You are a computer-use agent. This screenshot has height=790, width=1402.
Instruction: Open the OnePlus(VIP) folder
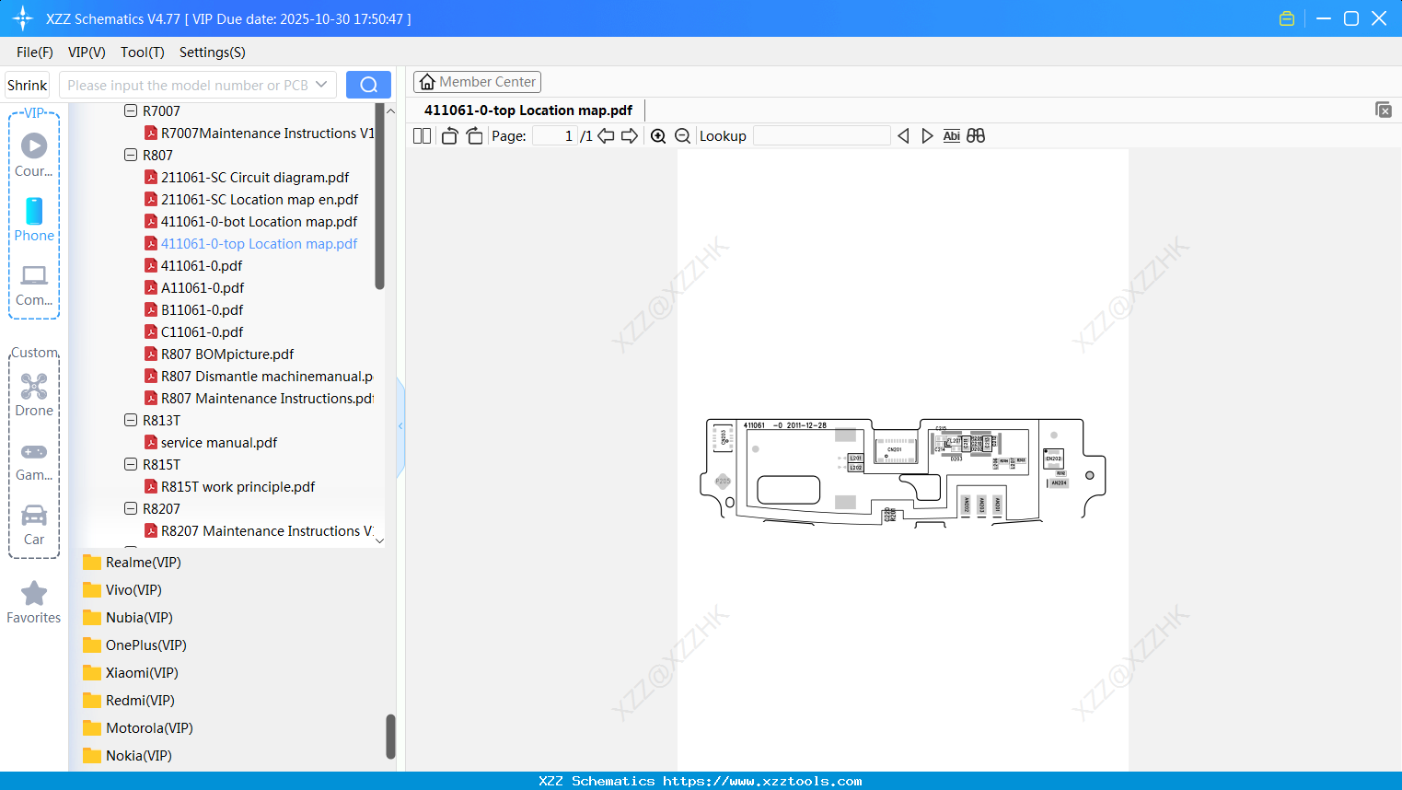(x=134, y=645)
